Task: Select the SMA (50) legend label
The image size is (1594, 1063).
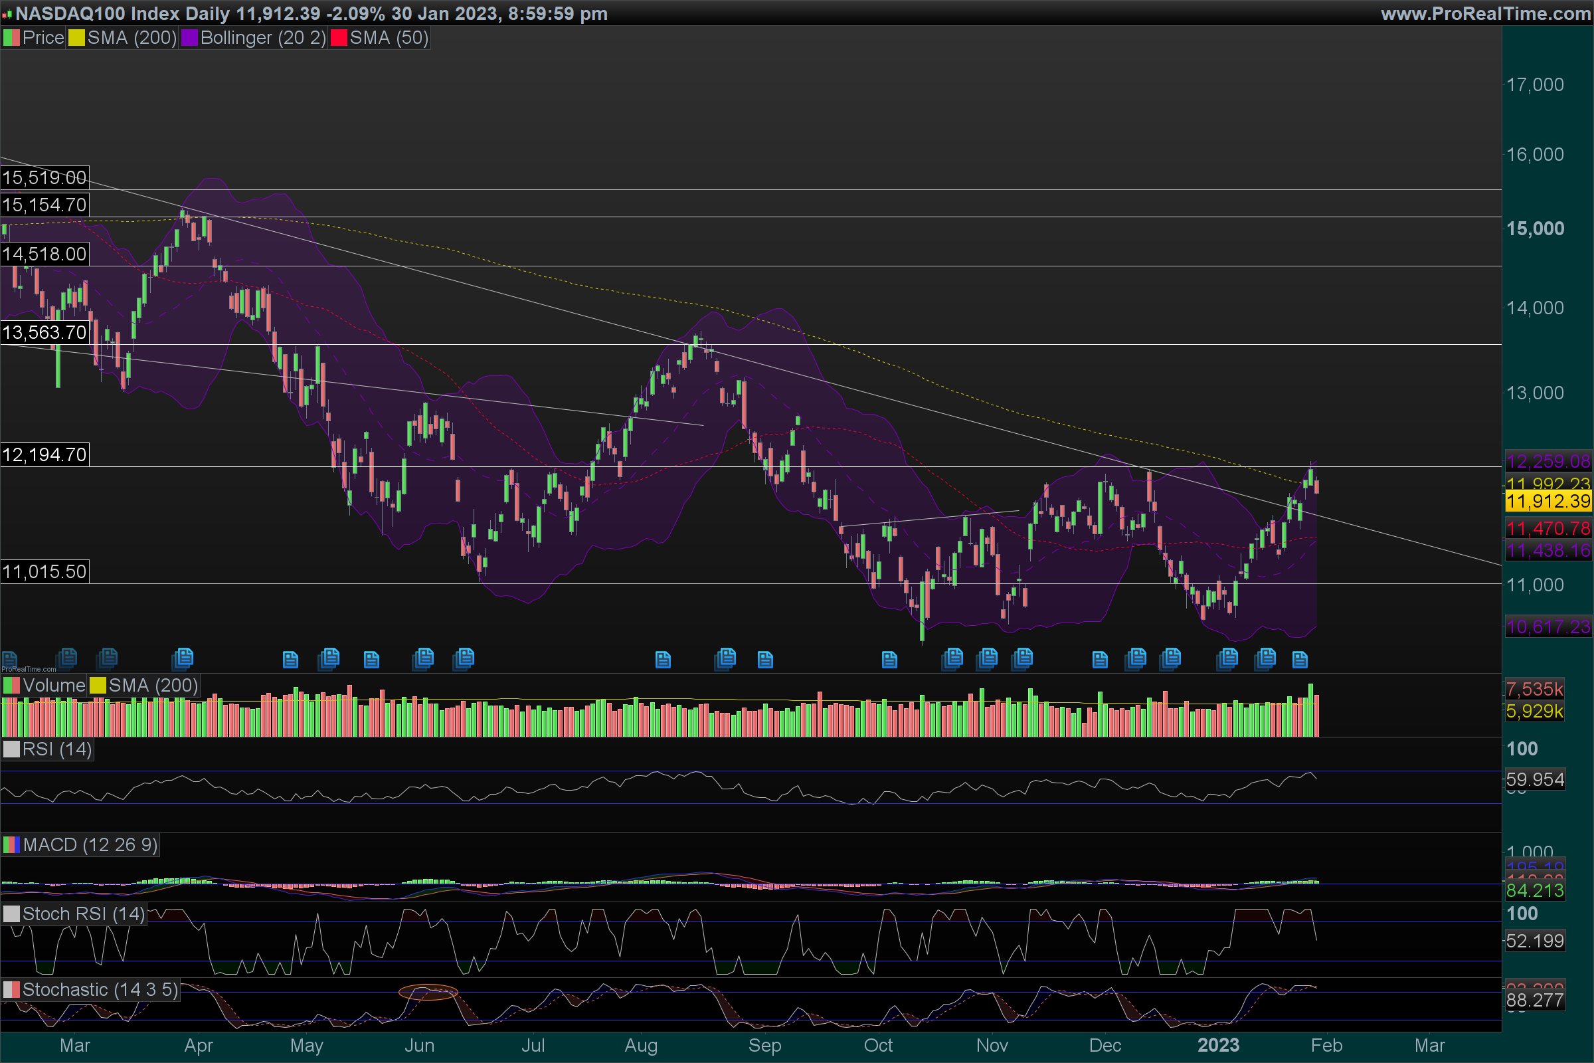Action: coord(389,38)
